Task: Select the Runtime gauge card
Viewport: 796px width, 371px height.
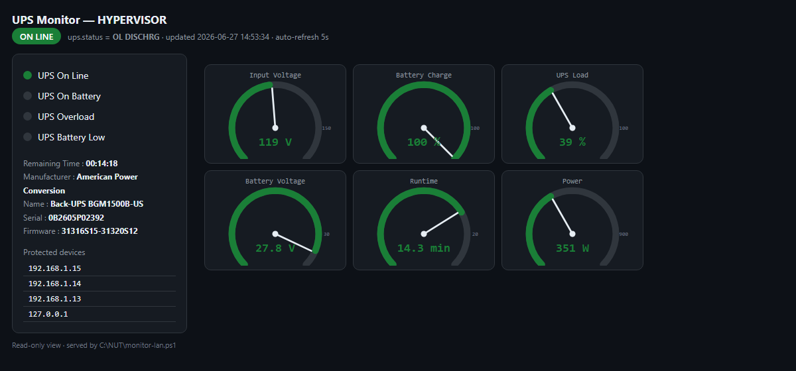Action: (424, 220)
